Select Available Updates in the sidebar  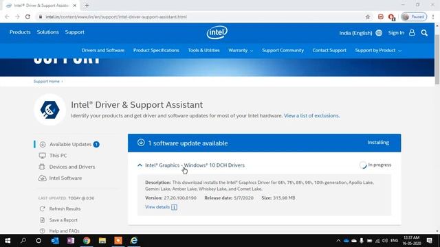tap(70, 144)
